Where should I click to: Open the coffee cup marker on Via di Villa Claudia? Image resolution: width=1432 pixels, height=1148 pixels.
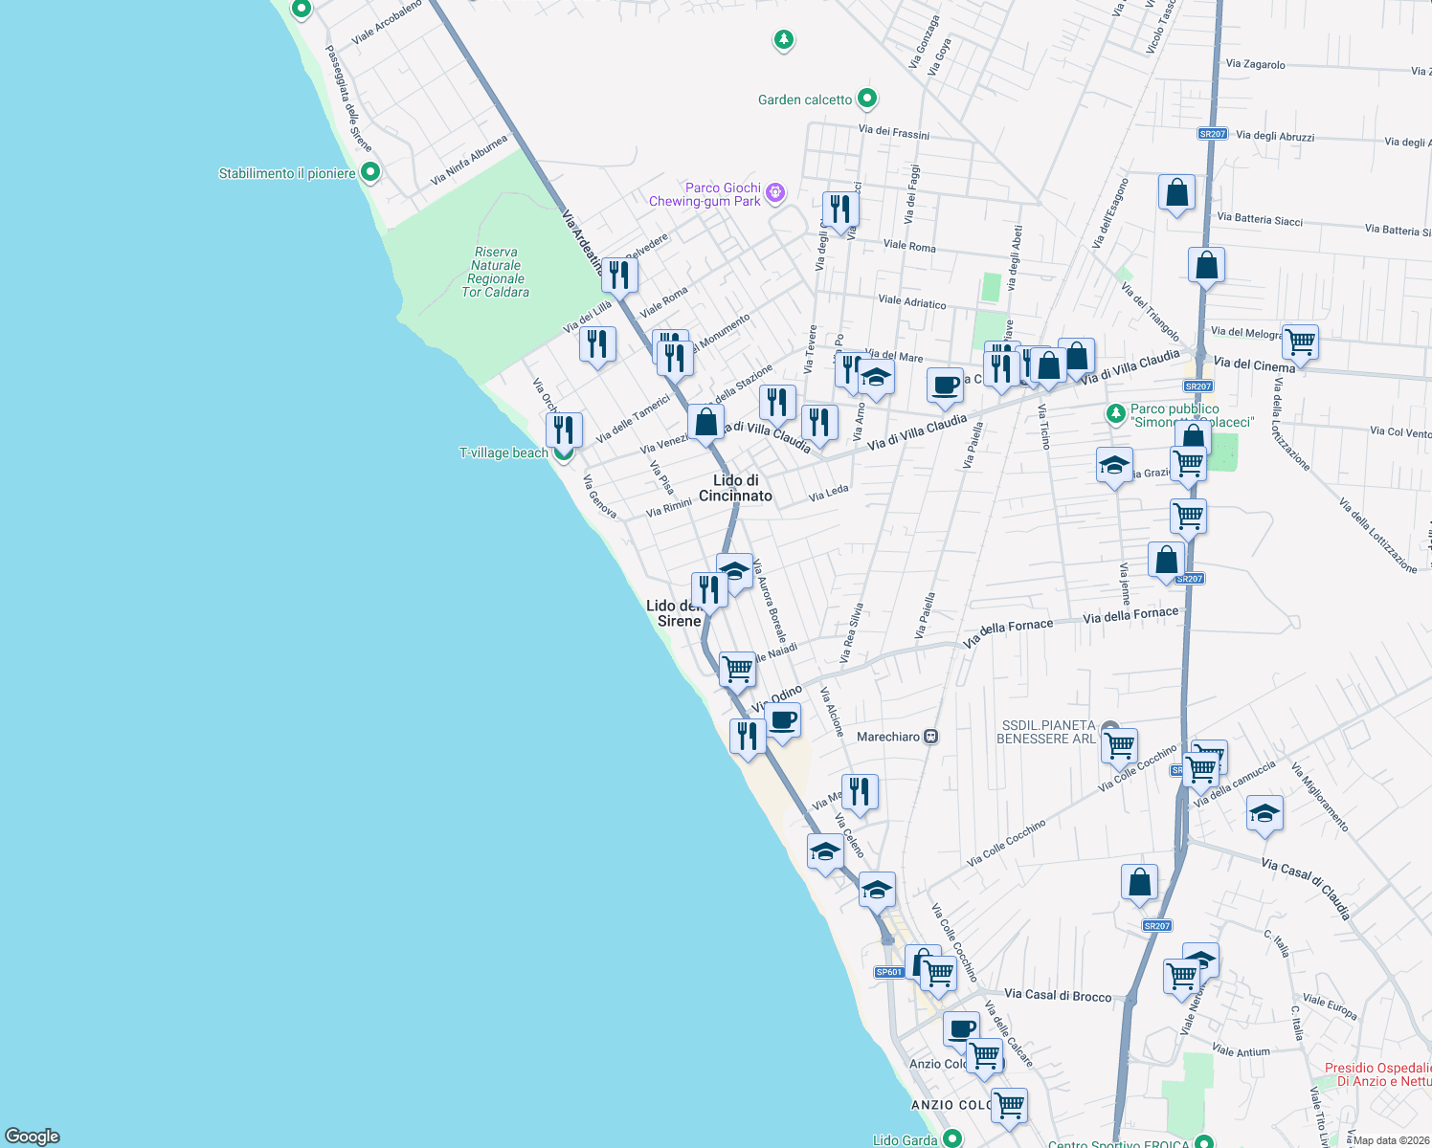[945, 386]
